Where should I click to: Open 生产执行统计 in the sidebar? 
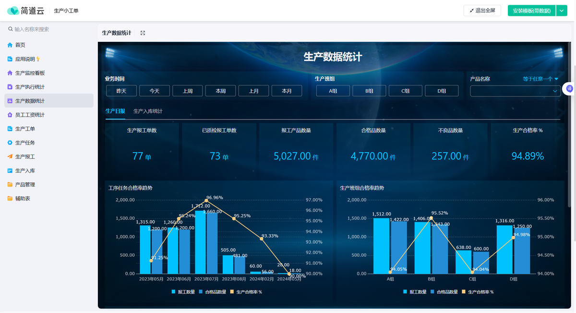click(x=49, y=87)
